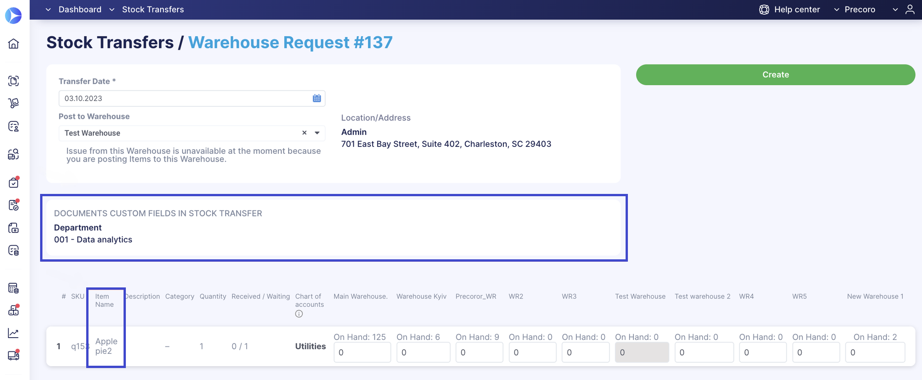The image size is (922, 380).
Task: Click the Item Name column header
Action: (x=105, y=300)
